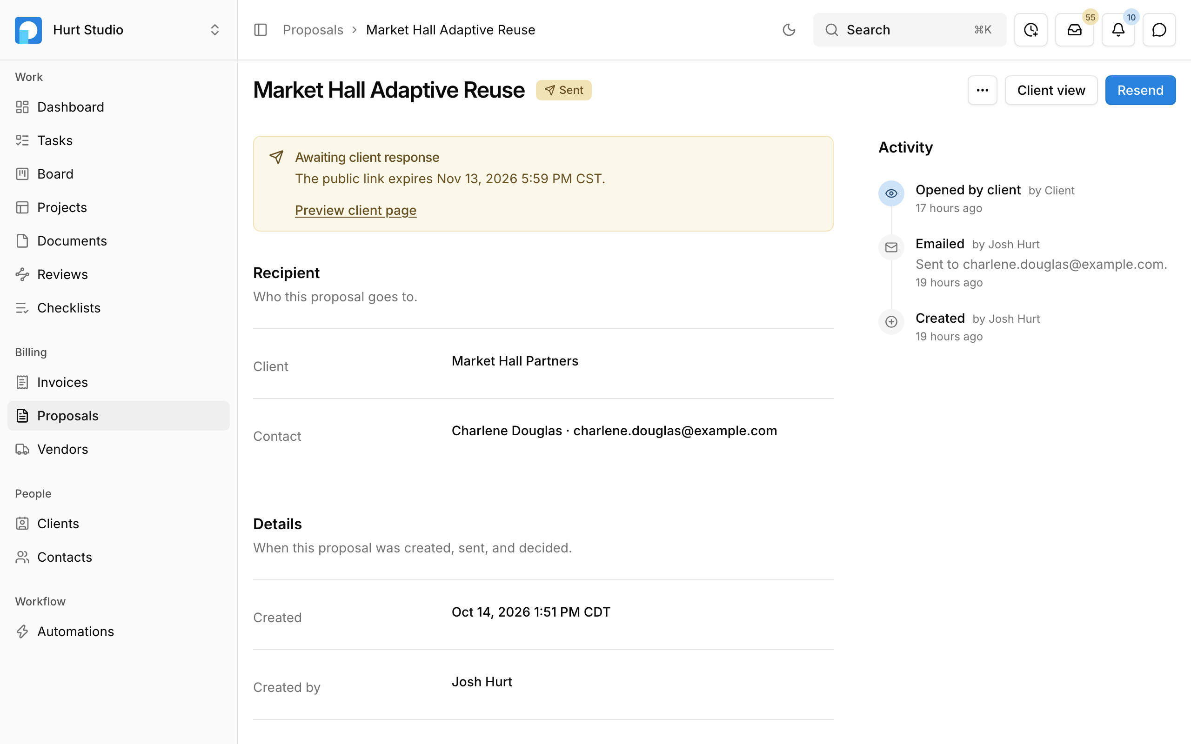Click the Proposals icon in sidebar
This screenshot has height=744, width=1191.
point(22,416)
